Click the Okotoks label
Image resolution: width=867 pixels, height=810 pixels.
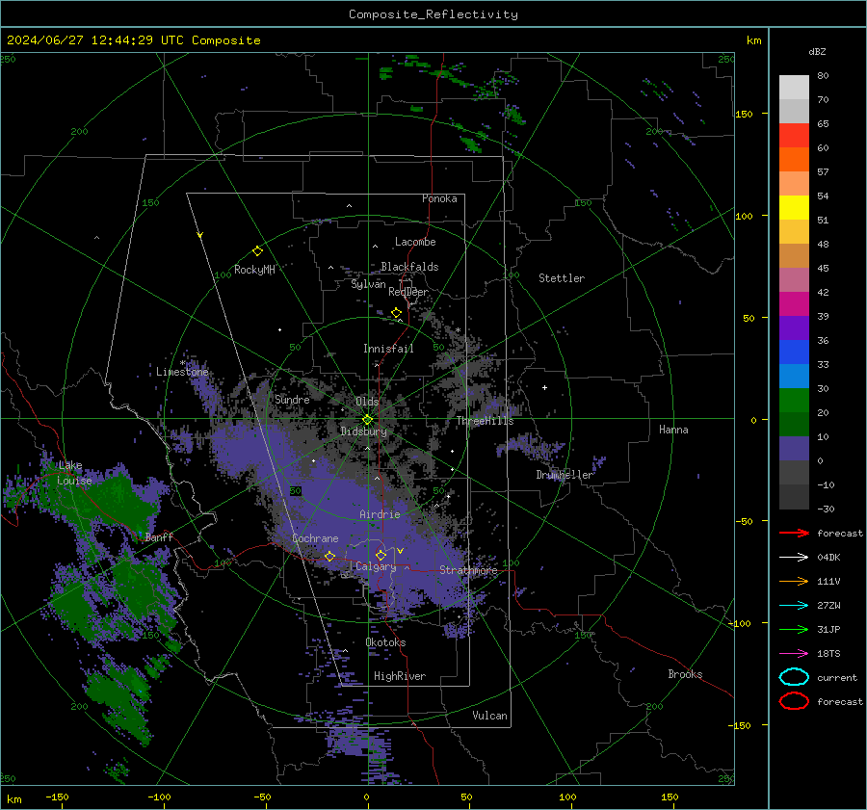385,642
